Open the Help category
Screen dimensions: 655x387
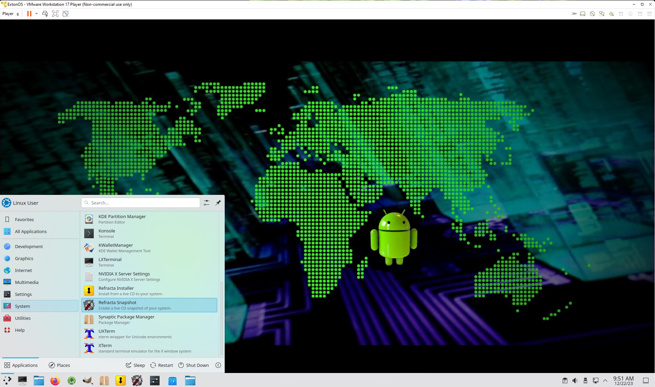(x=40, y=330)
